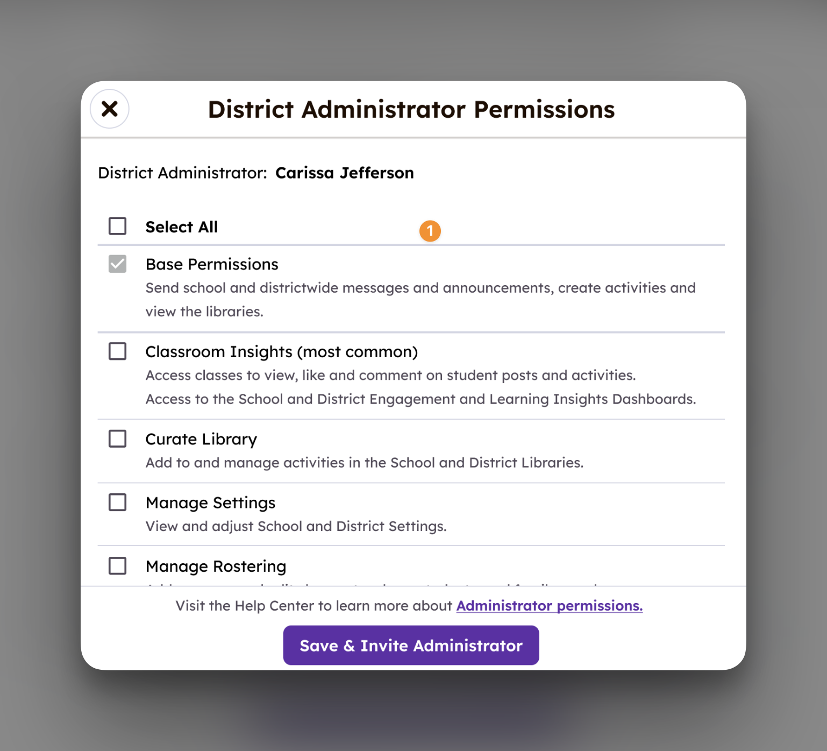Click the Curate Library description text
827x751 pixels.
coord(364,463)
